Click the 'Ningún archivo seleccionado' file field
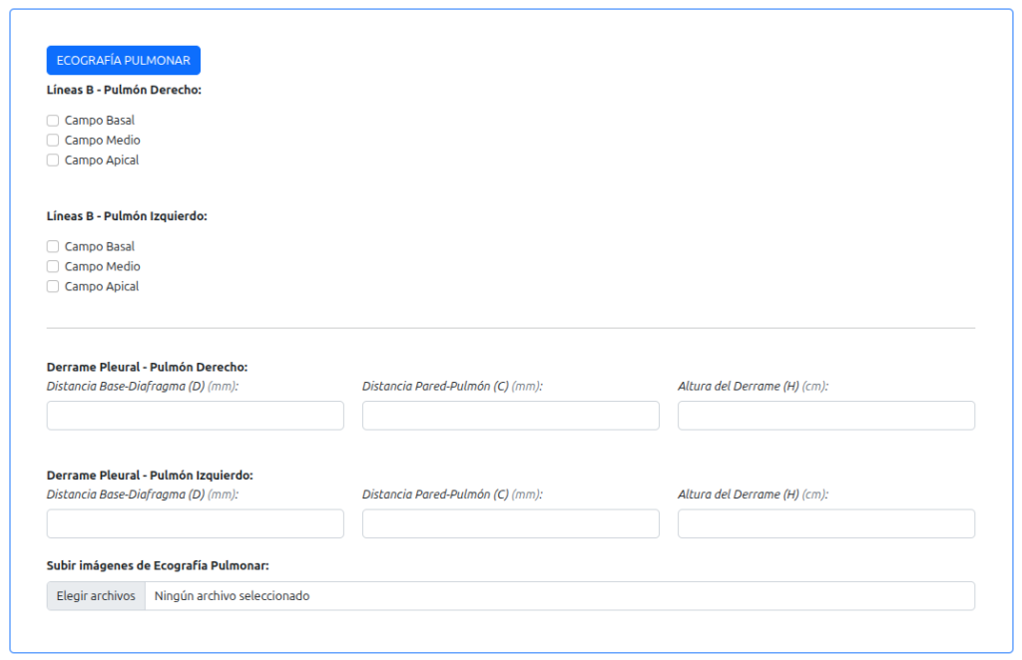 click(559, 596)
